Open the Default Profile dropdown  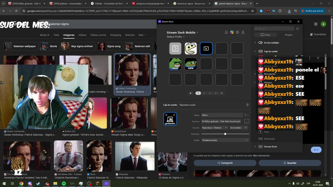coord(176,37)
